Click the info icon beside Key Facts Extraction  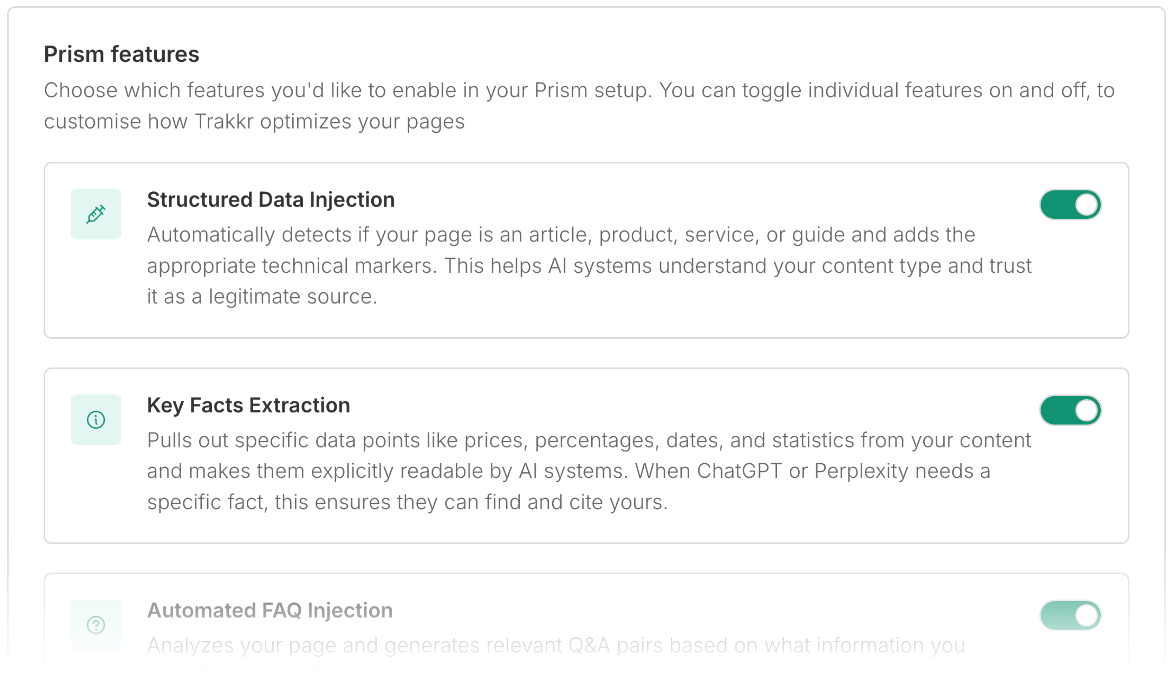tap(96, 420)
